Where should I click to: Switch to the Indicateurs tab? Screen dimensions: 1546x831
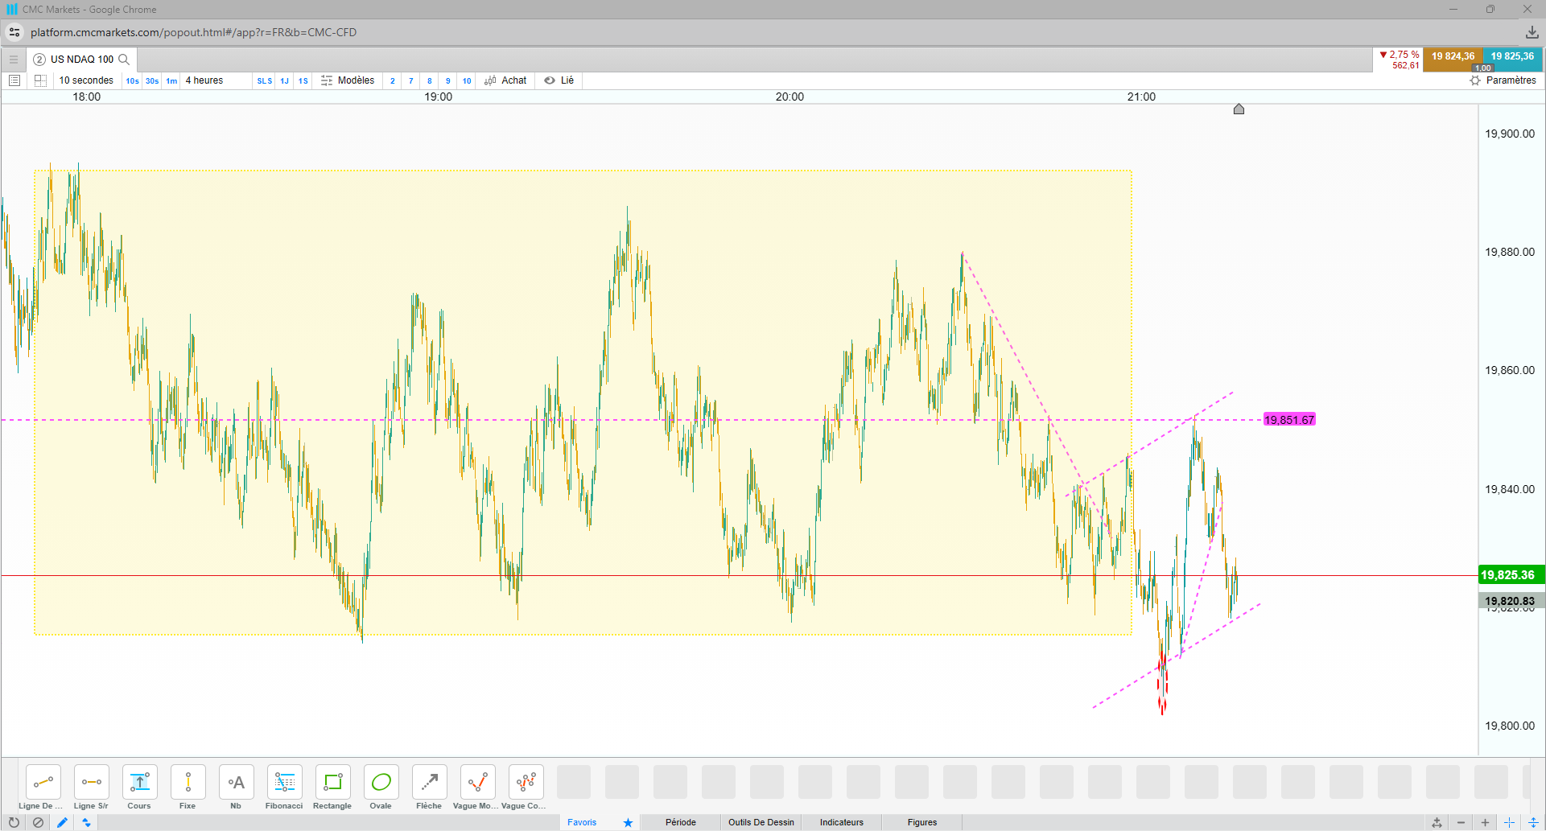click(842, 822)
